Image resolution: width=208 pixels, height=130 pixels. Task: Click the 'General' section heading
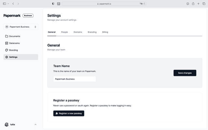tap(54, 45)
